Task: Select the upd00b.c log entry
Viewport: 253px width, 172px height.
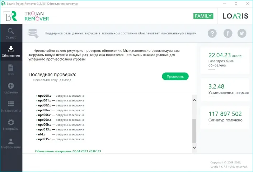Action: point(60,125)
